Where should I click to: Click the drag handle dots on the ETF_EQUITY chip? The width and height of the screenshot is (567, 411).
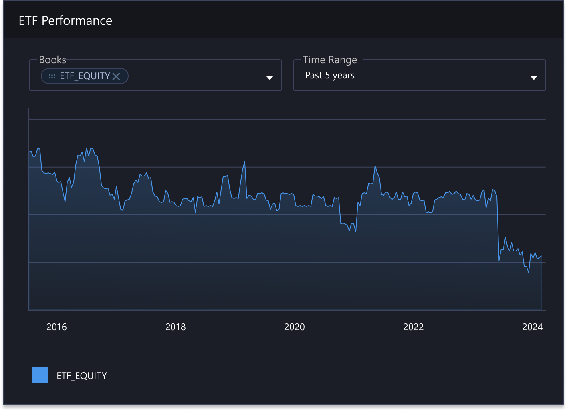point(51,76)
